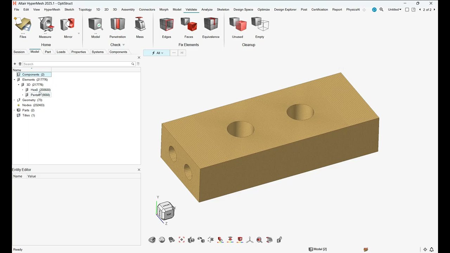Viewport: 450px width, 253px height.
Task: Click the magnifier zoom icon in bottom toolbar
Action: coord(259,240)
